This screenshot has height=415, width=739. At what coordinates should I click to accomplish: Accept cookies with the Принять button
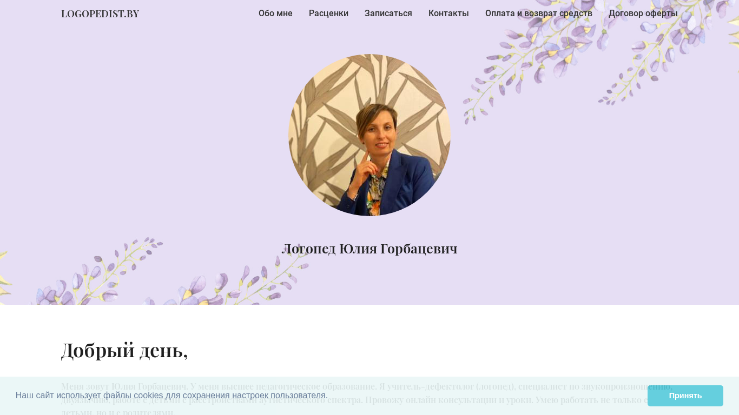(x=685, y=396)
